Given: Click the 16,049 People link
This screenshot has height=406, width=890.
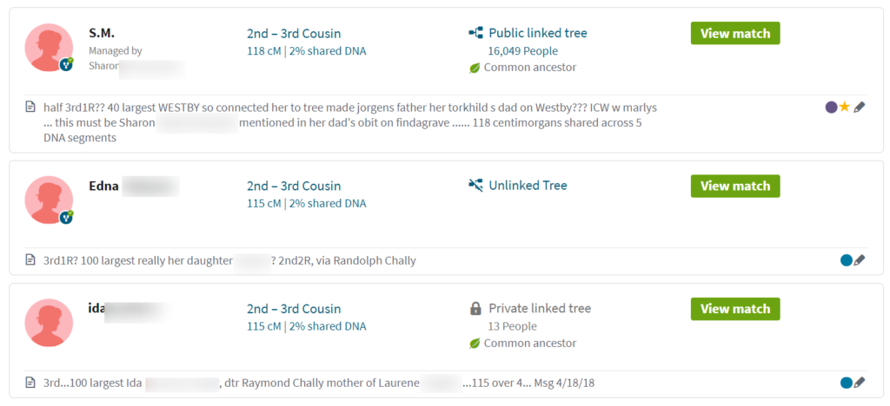Looking at the screenshot, I should tap(522, 51).
